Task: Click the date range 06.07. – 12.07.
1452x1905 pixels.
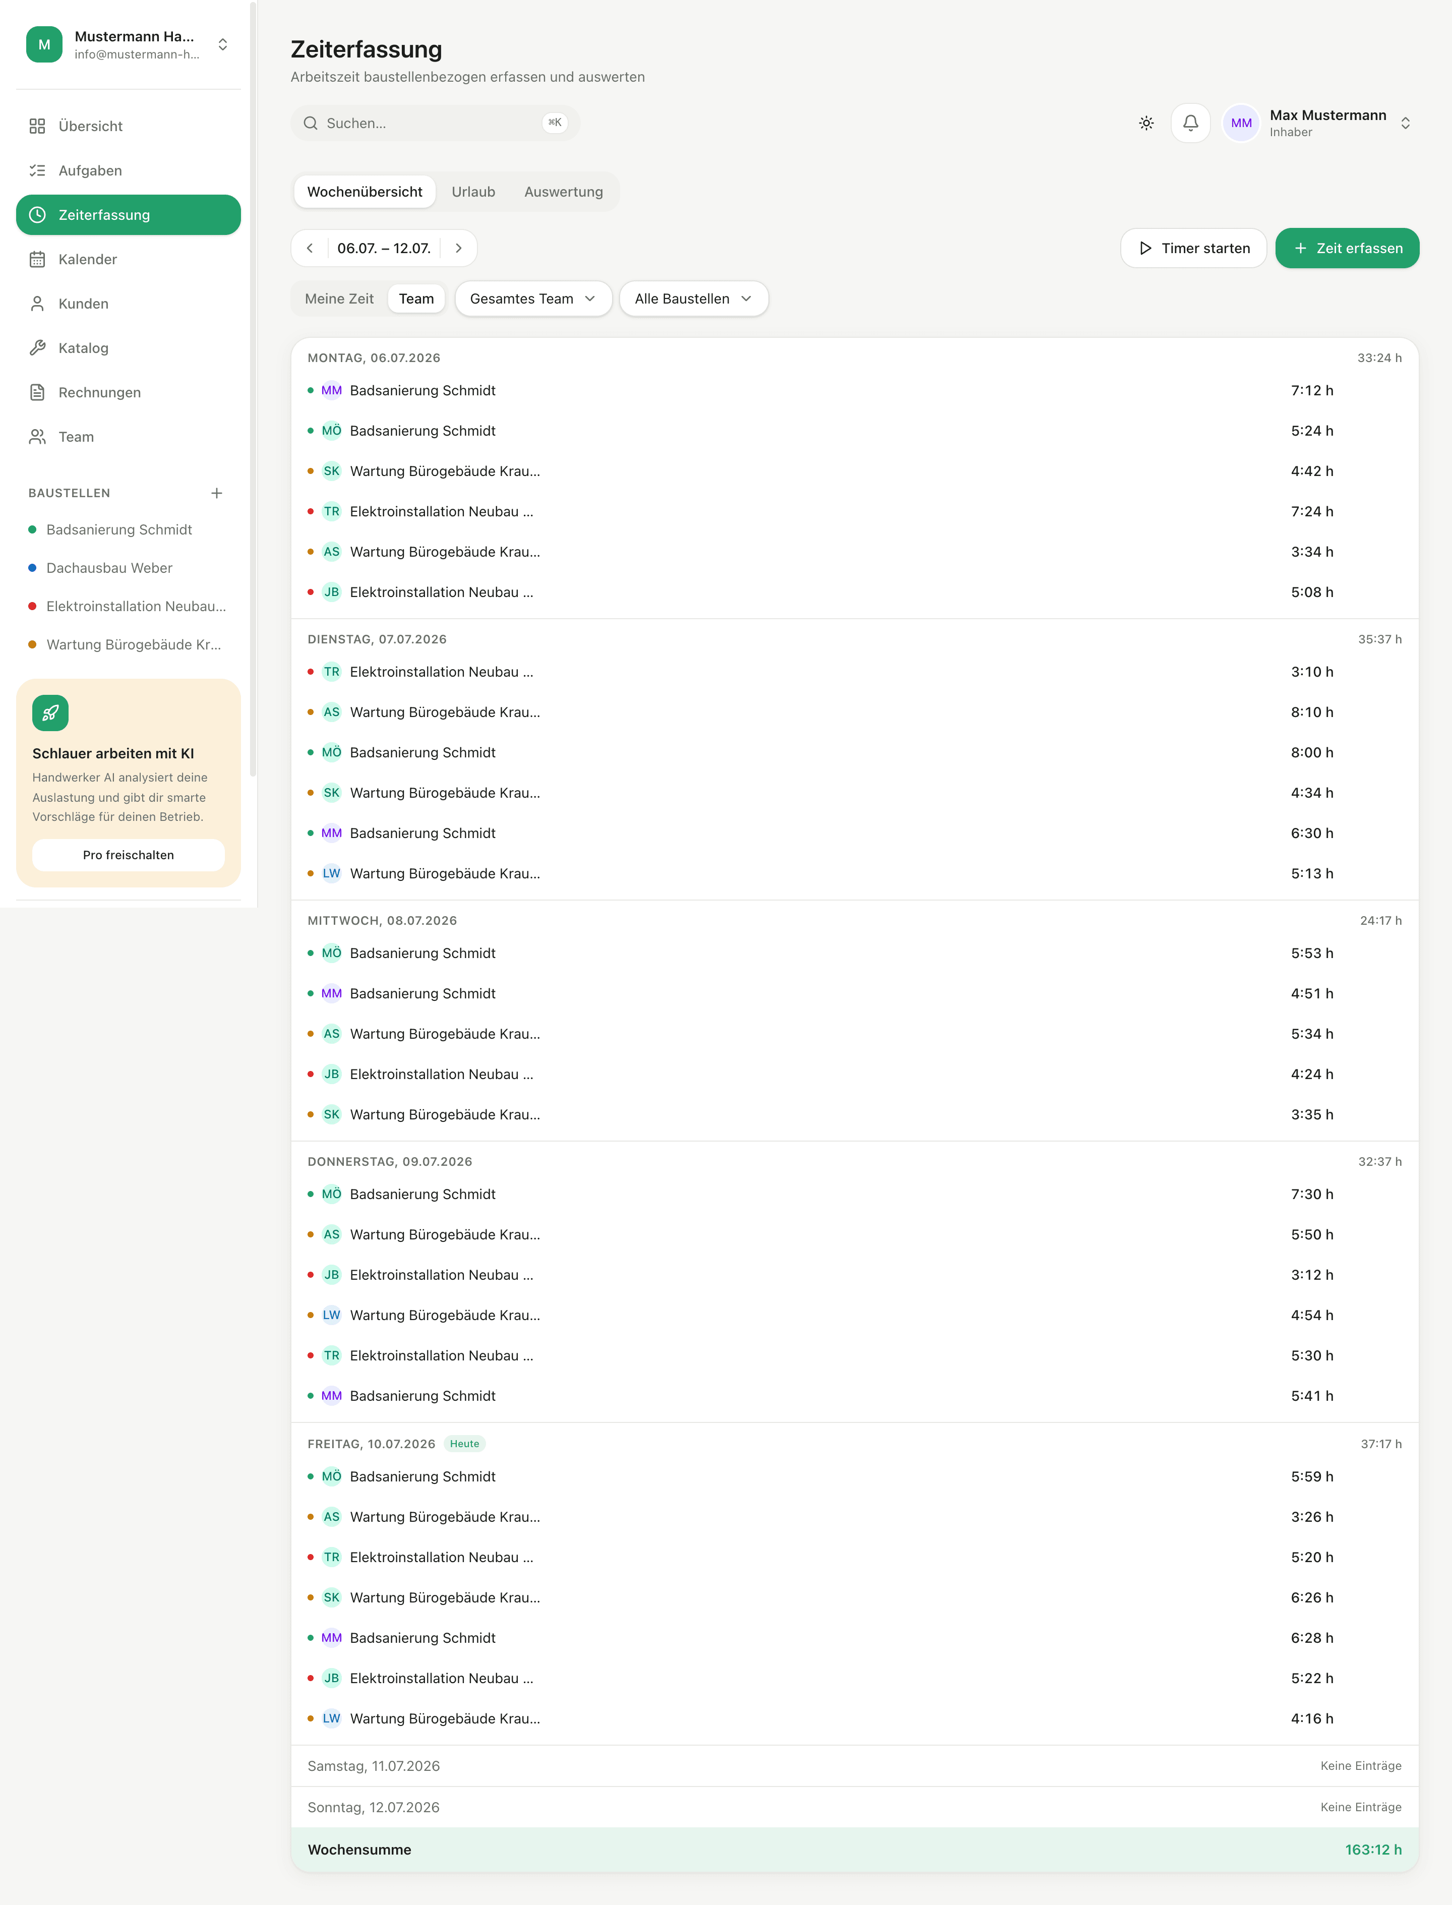Action: (384, 248)
